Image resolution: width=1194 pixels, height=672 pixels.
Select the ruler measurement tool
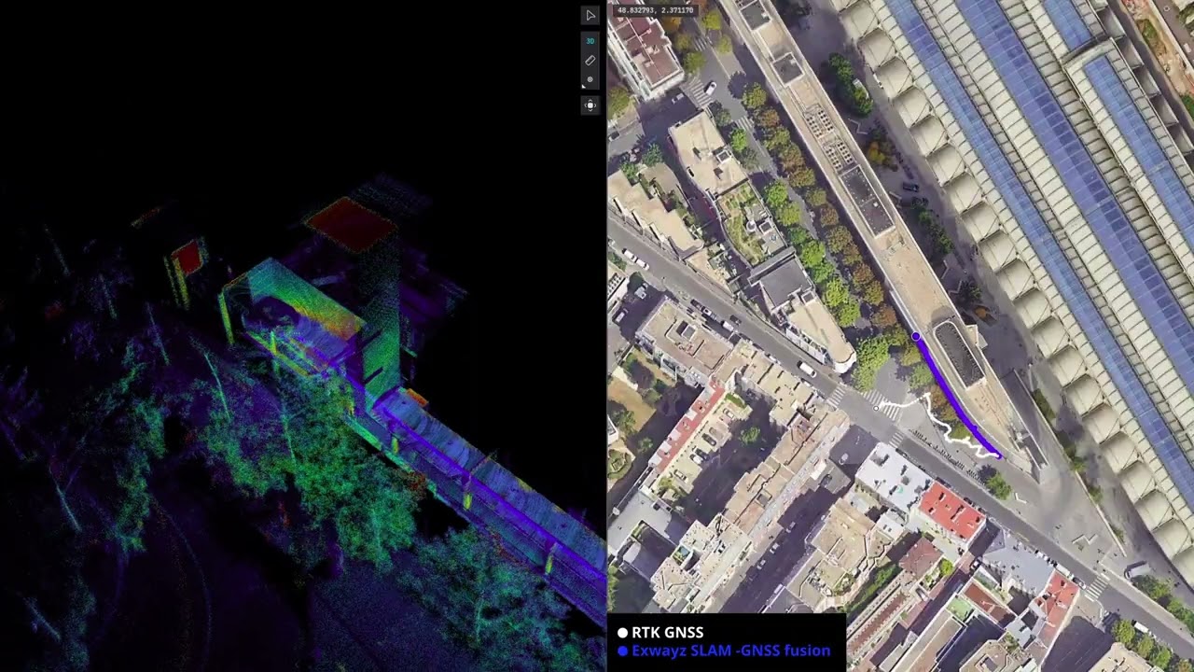point(590,61)
